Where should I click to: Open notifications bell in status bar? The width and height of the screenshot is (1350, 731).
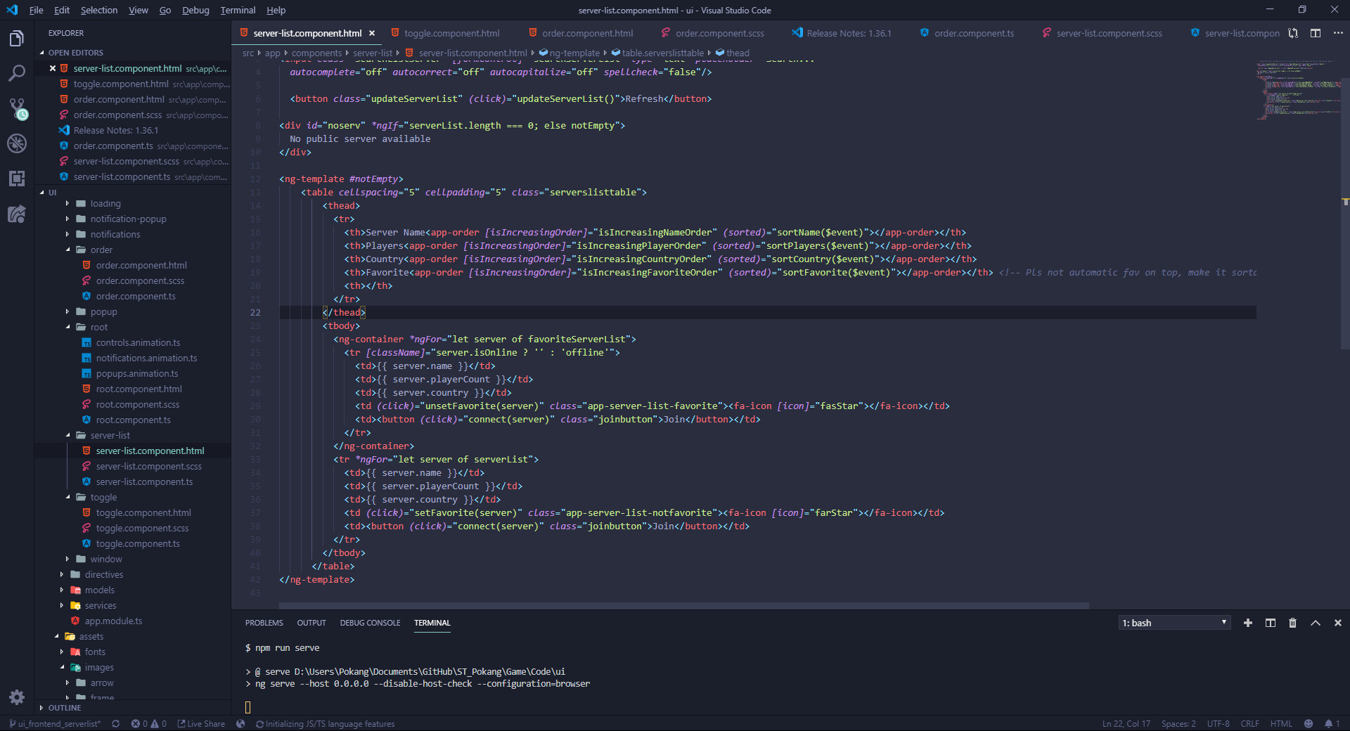pos(1332,724)
